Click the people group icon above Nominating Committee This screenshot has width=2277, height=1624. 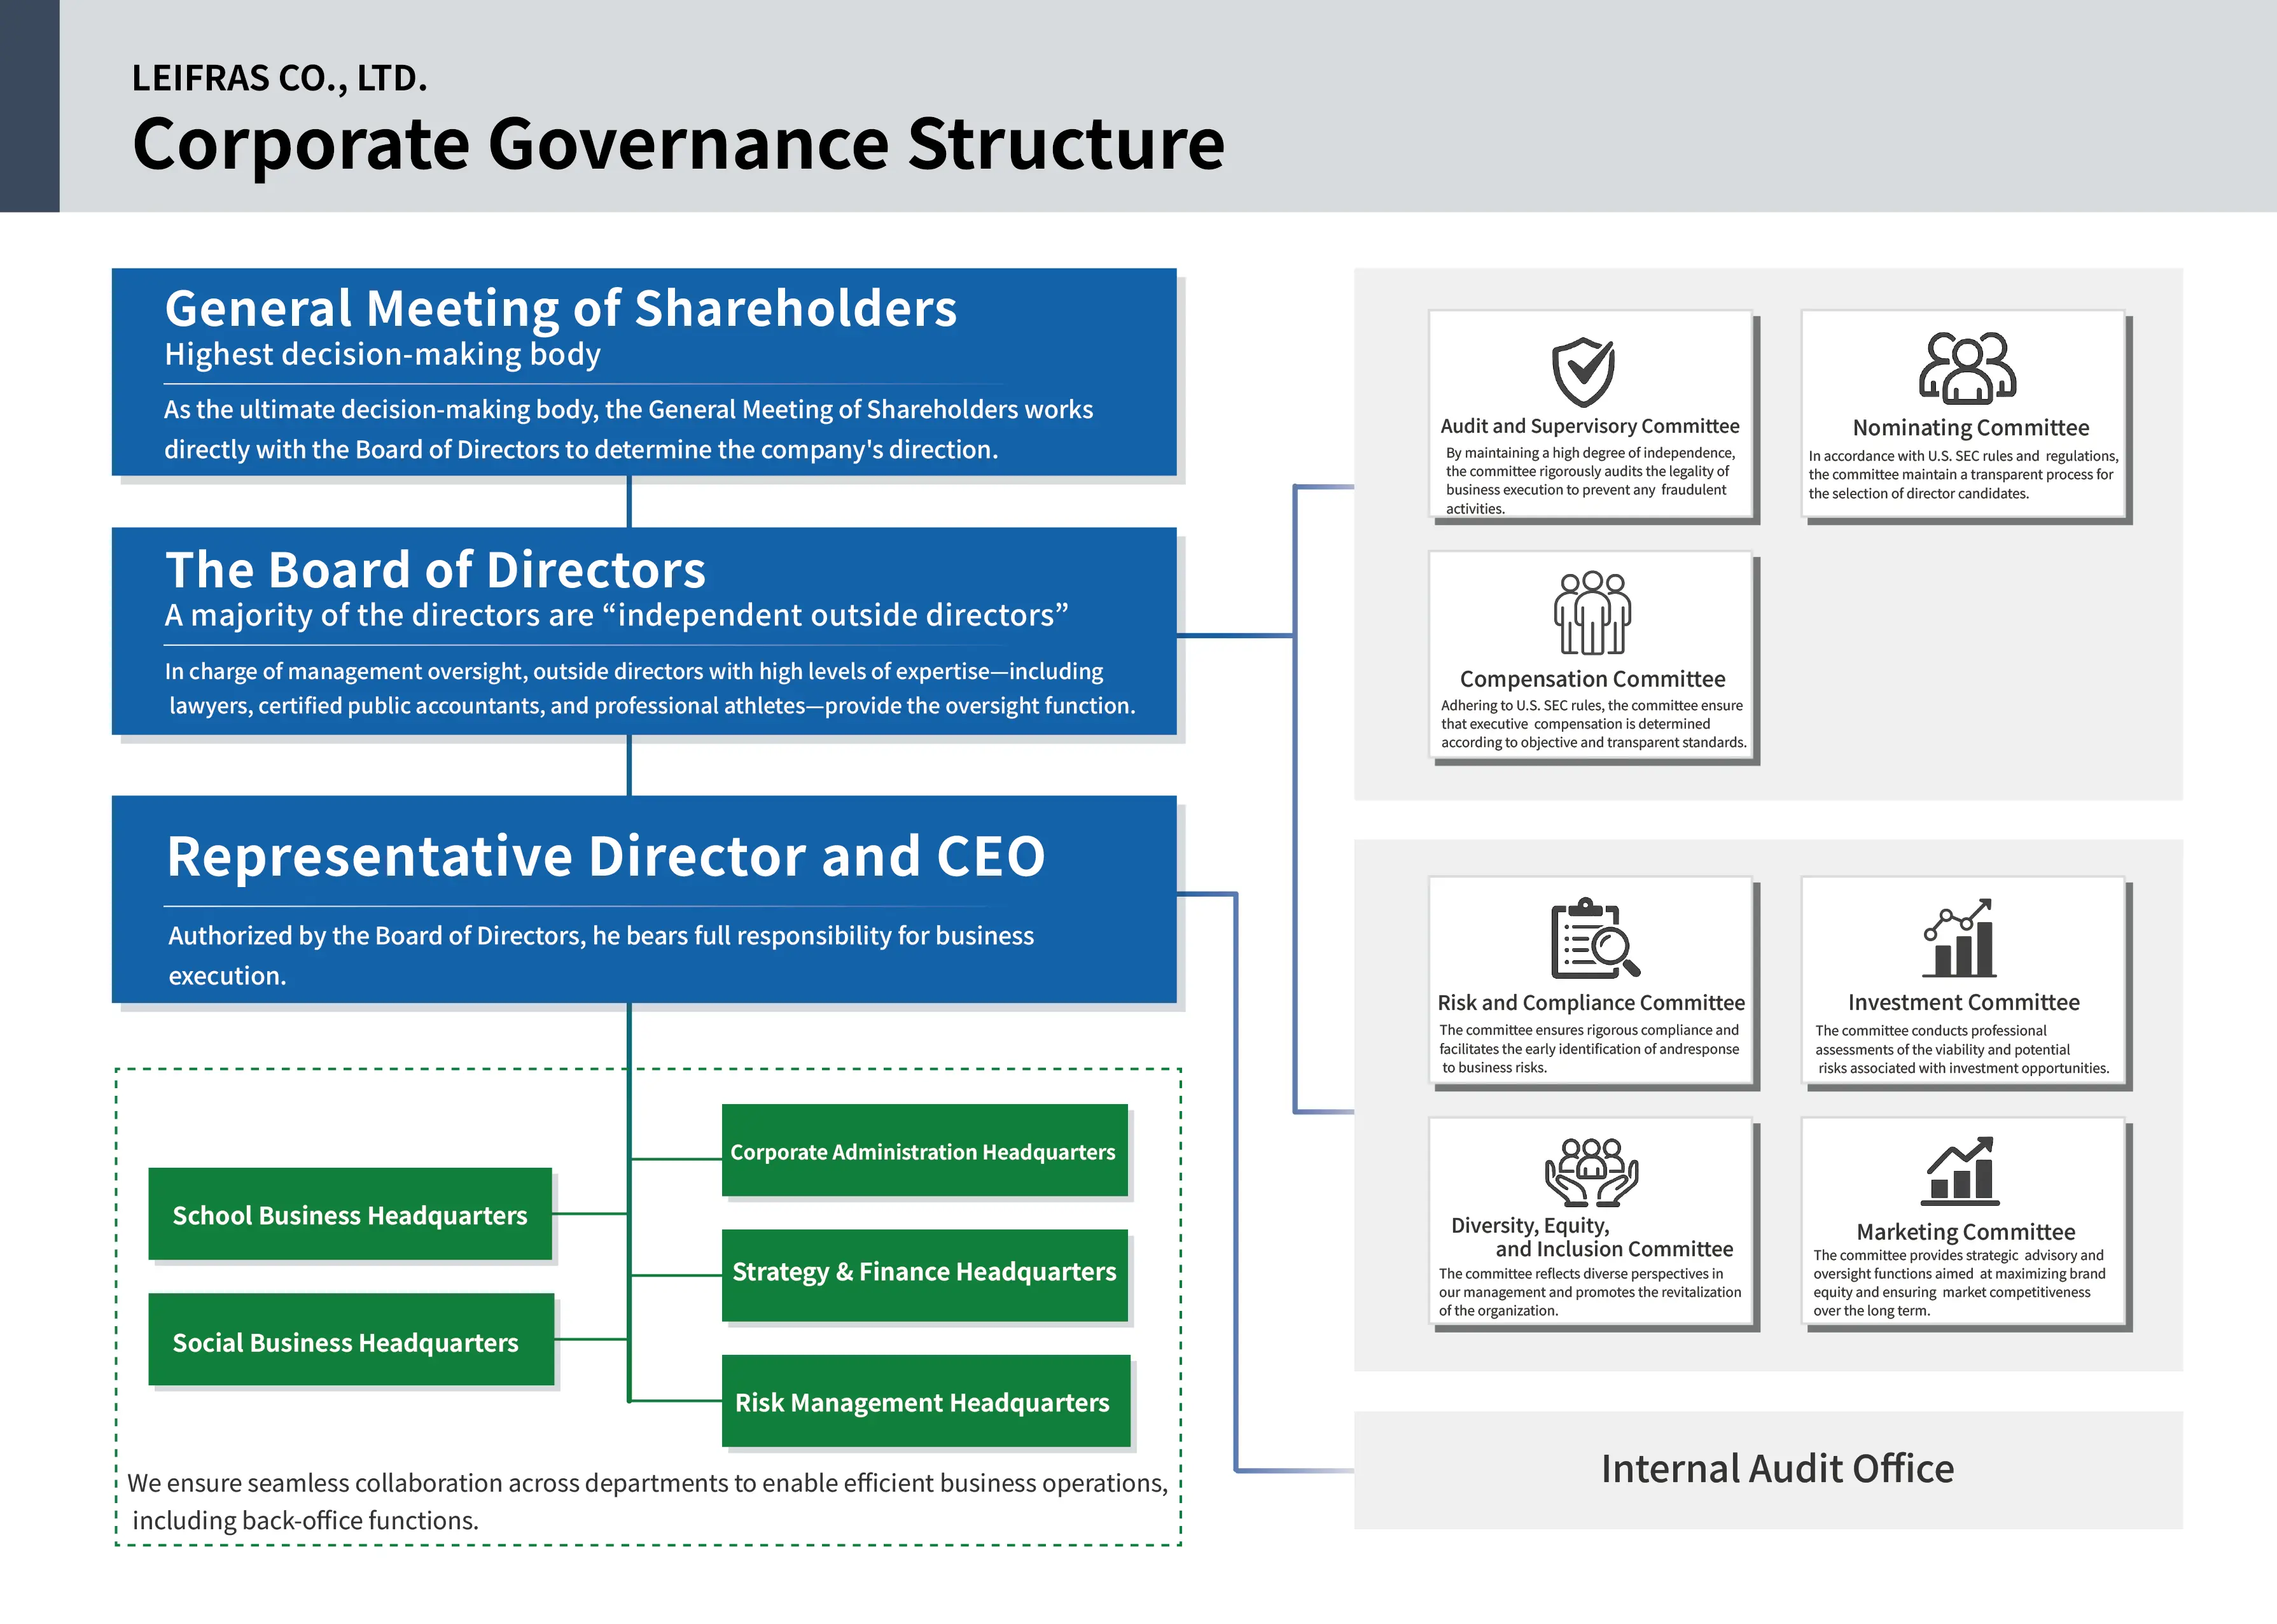[x=1967, y=367]
